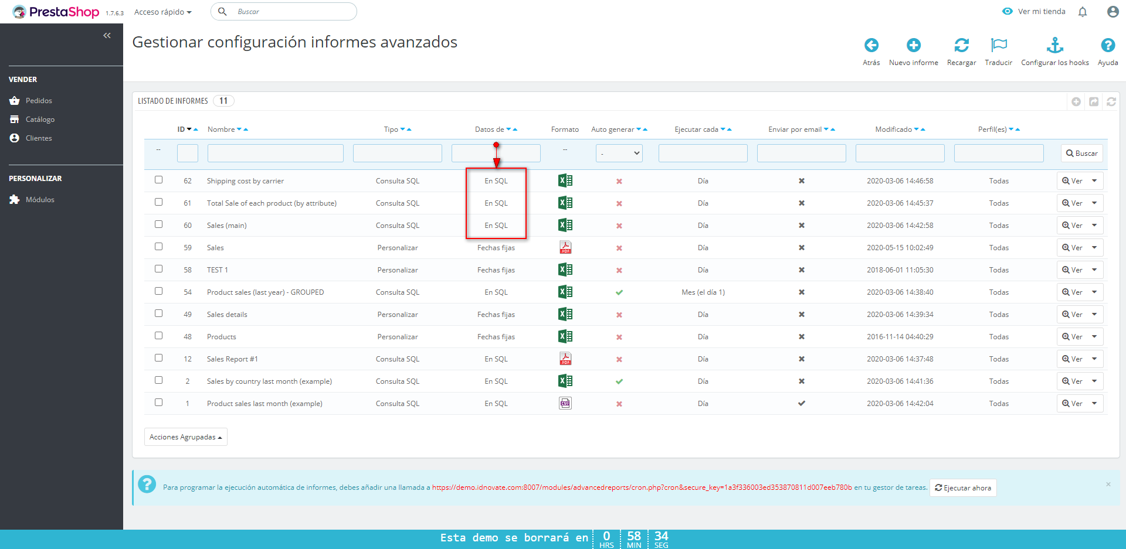Open Traducir flag icon

[998, 46]
